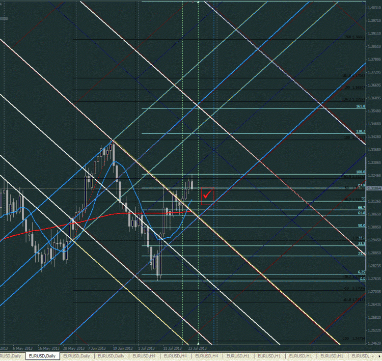Switch to the first EURUSD,H4 chart tab
382x361 pixels.
click(x=144, y=356)
